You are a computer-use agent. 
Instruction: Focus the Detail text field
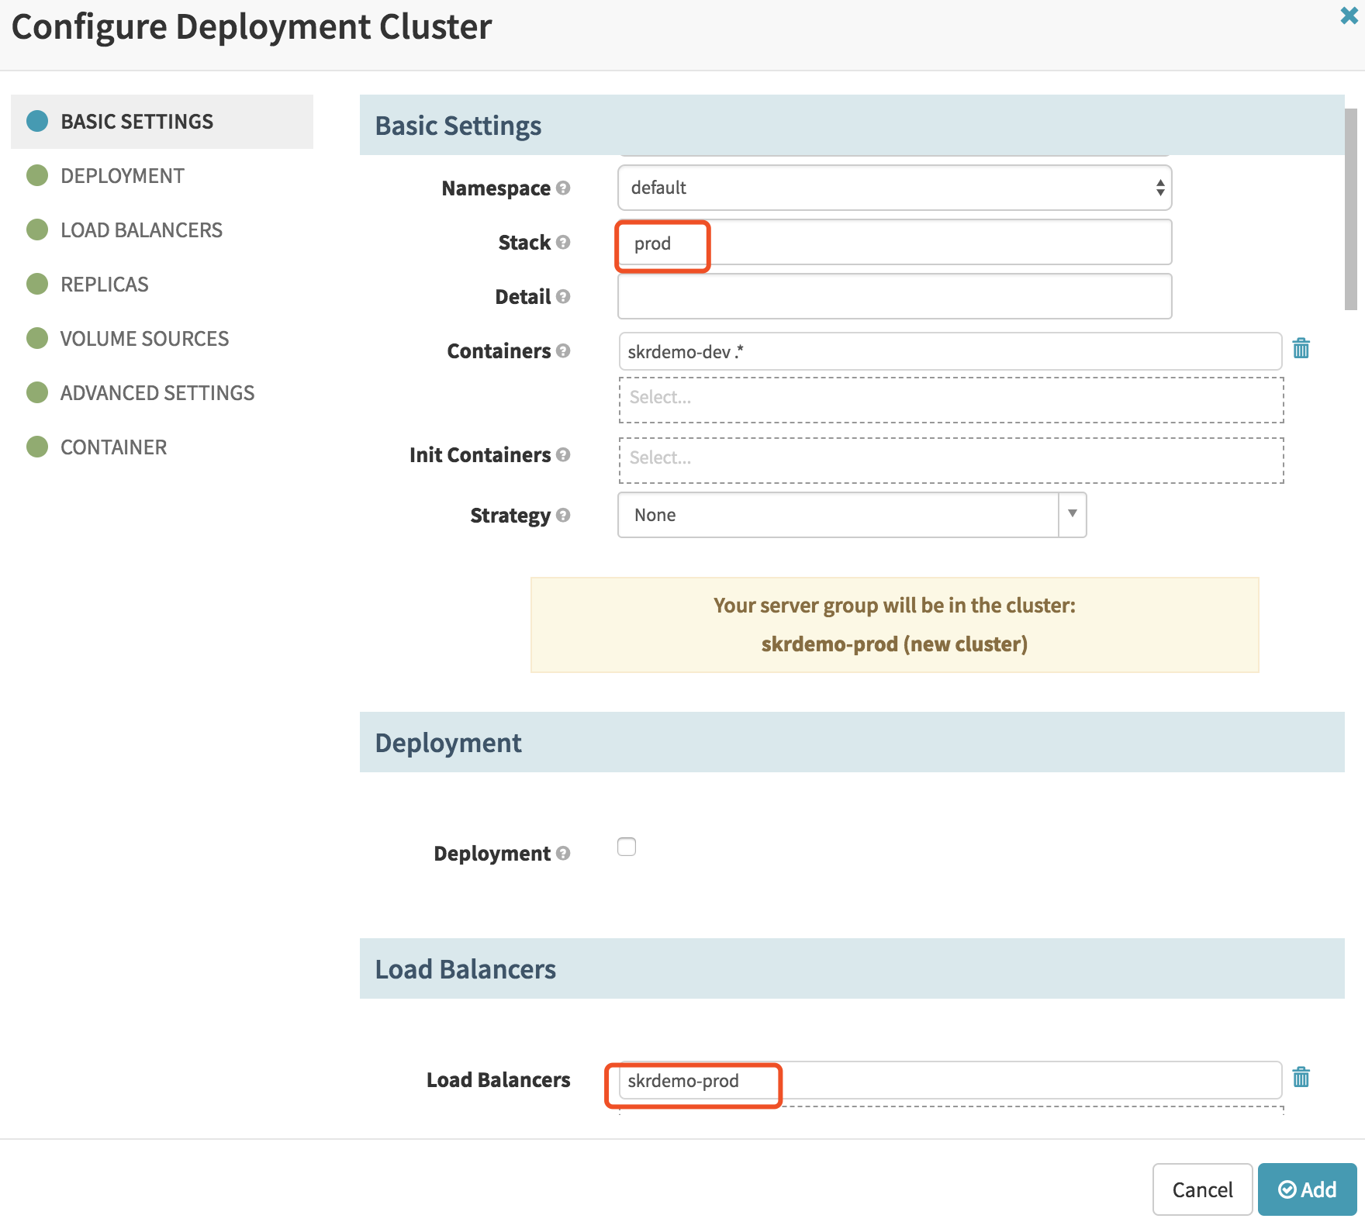(894, 296)
